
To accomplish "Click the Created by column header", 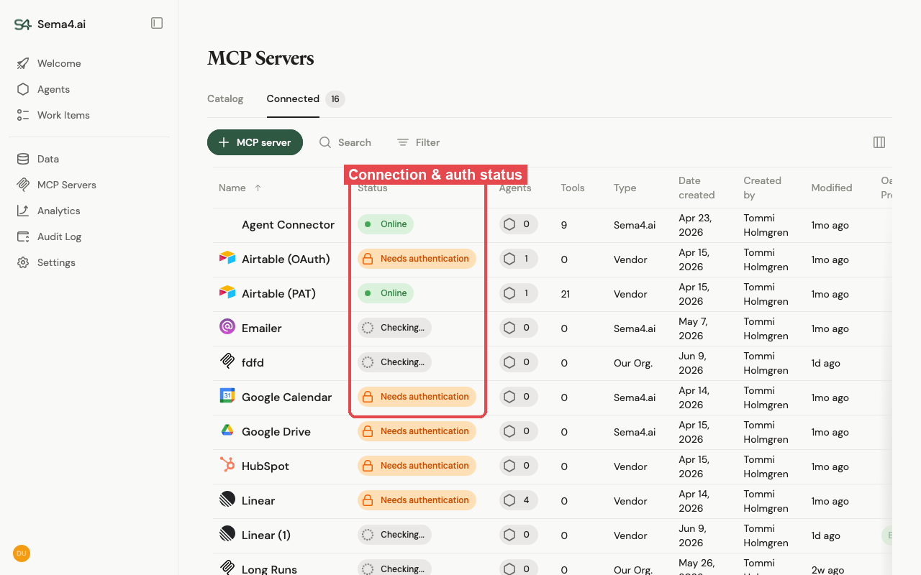I will click(x=762, y=188).
